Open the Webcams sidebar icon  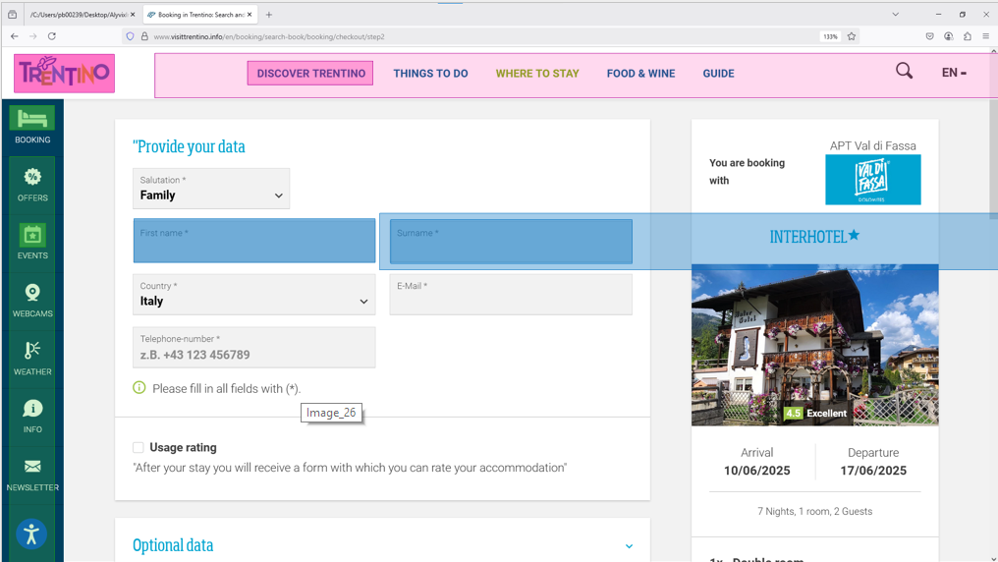pos(32,294)
